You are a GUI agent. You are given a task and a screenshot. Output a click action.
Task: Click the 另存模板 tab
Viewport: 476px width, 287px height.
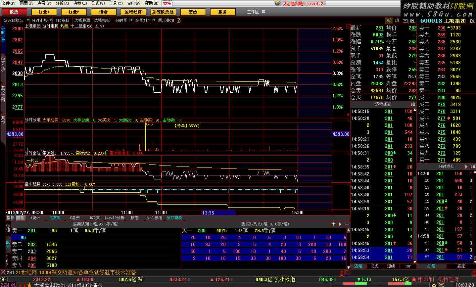pyautogui.click(x=174, y=218)
